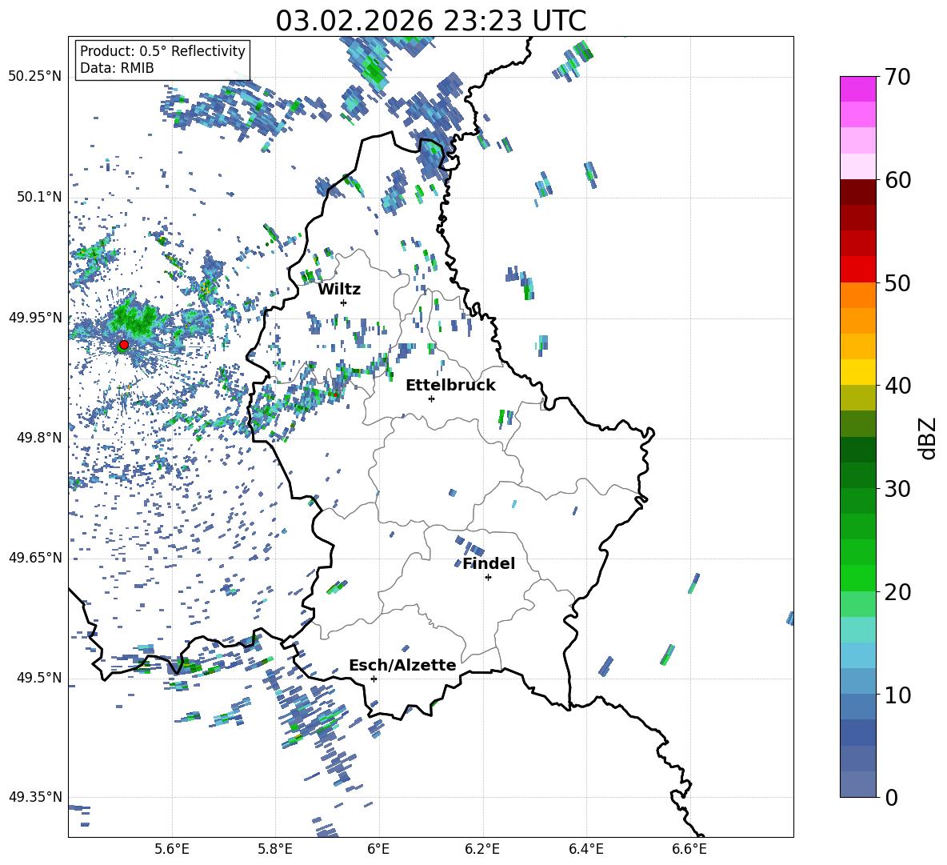947x865 pixels.
Task: Click the magenta top colorbar segment
Action: click(x=858, y=90)
